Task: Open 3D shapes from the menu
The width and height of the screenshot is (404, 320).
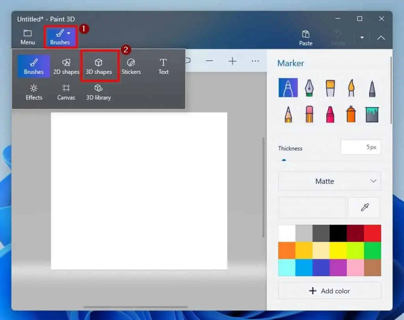Action: point(99,66)
